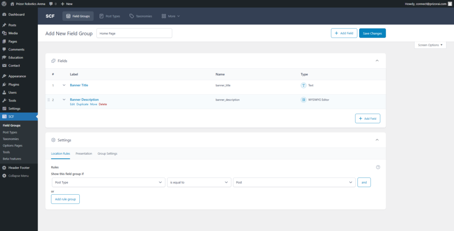Viewport: 454px width, 231px height.
Task: Switch to the Group Settings tab
Action: tap(107, 153)
